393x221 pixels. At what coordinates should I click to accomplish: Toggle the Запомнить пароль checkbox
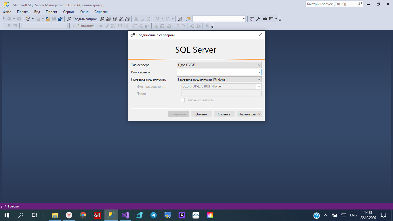183,100
